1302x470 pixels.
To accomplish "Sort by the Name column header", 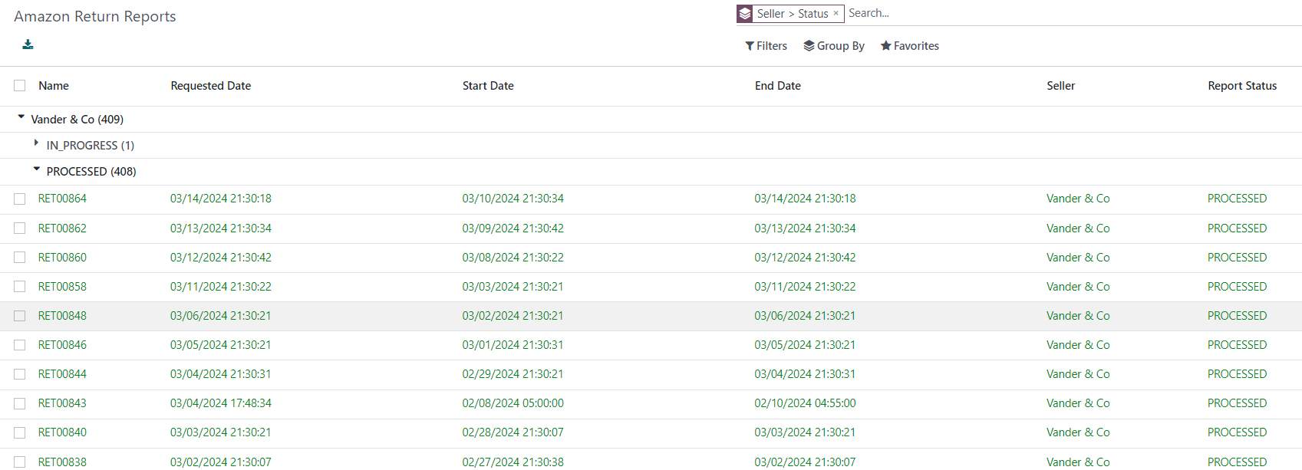I will click(54, 86).
